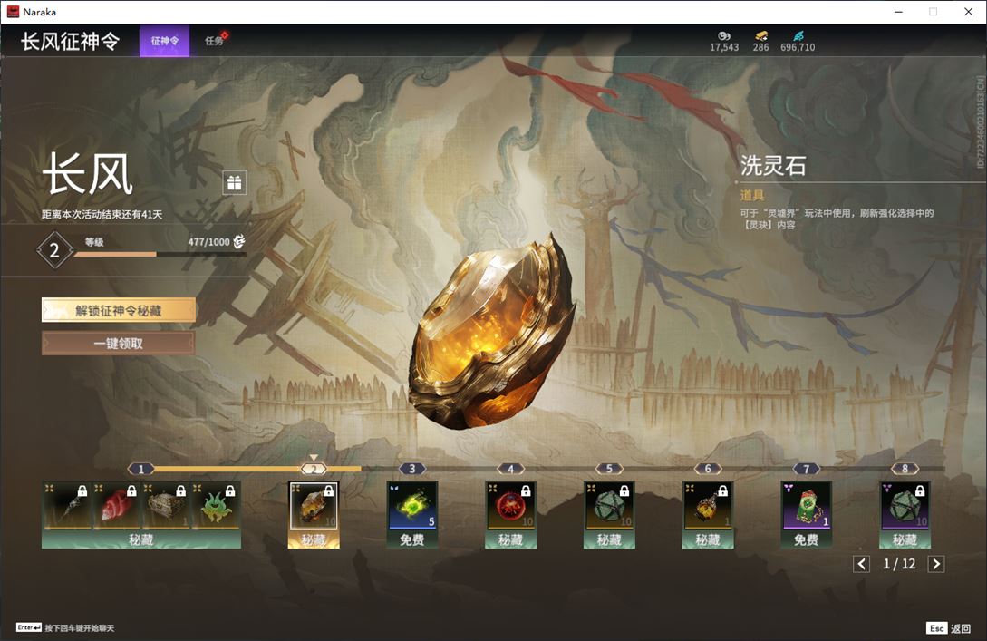
Task: Click the Enter chat hint 按下回车键开始聊天
Action: (65, 627)
